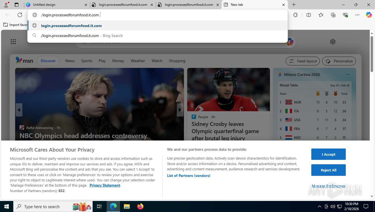
Task: Open Task View on the taskbar
Action: (x=99, y=206)
